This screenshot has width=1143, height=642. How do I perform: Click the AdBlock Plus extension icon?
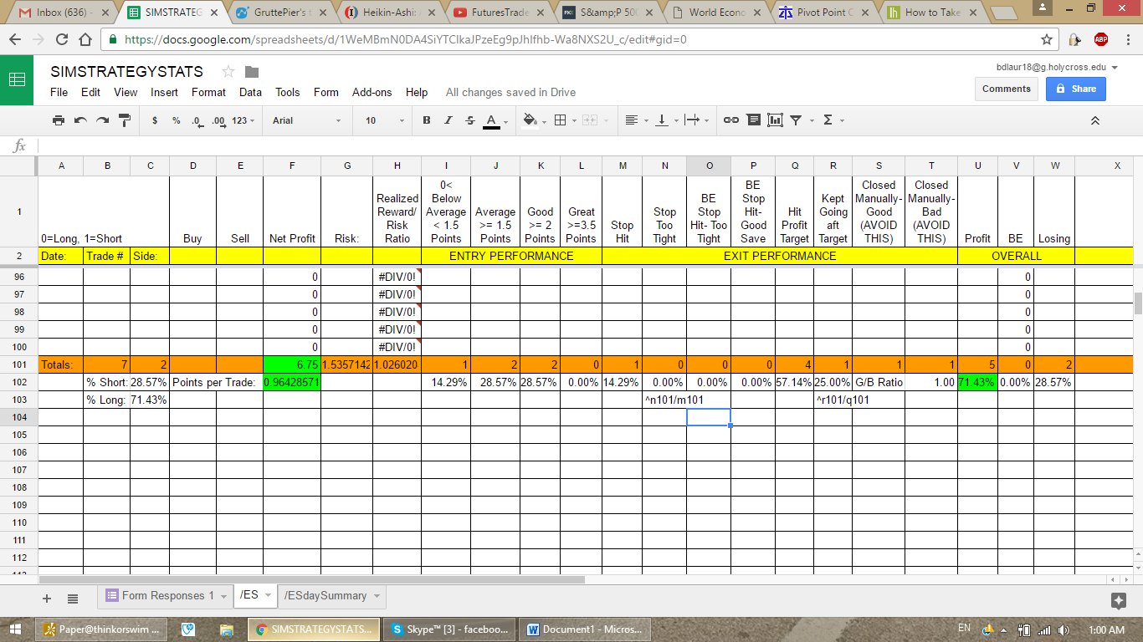(x=1101, y=39)
